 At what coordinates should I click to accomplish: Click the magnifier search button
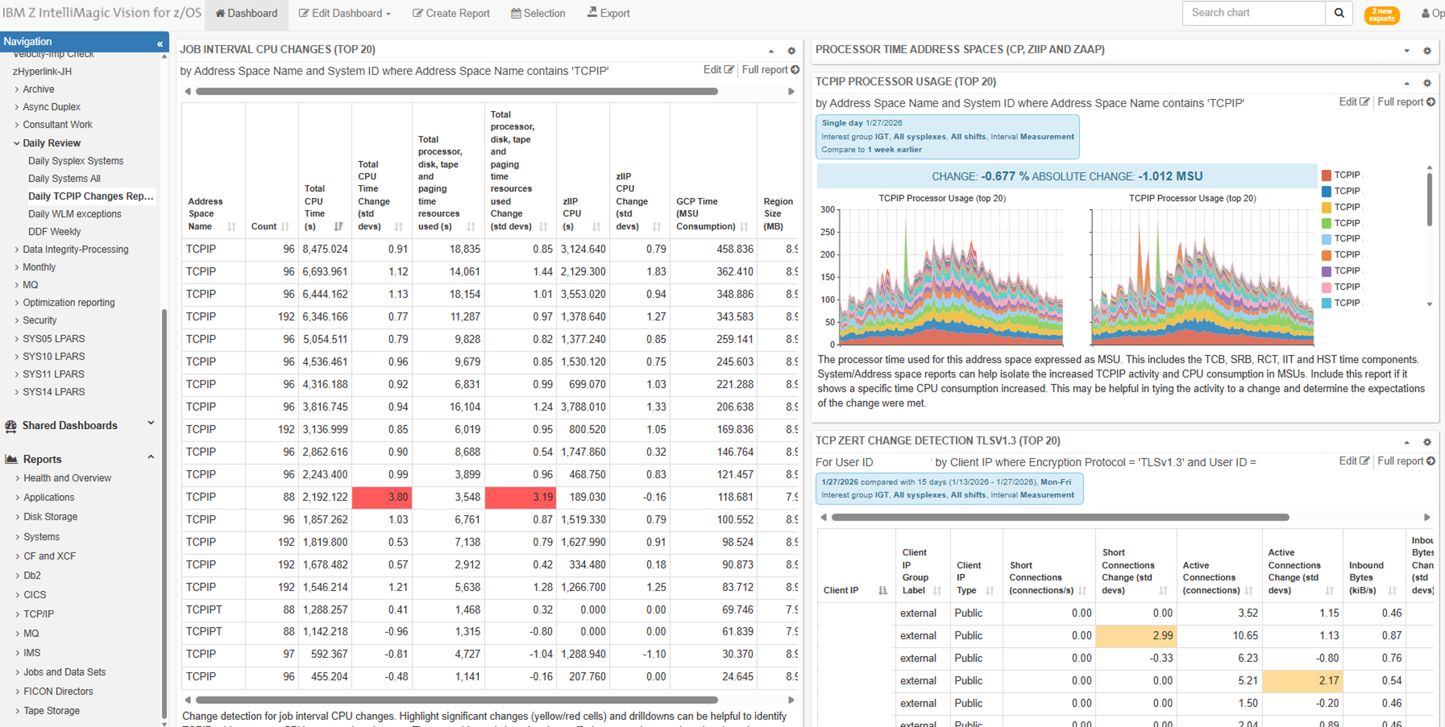point(1338,13)
